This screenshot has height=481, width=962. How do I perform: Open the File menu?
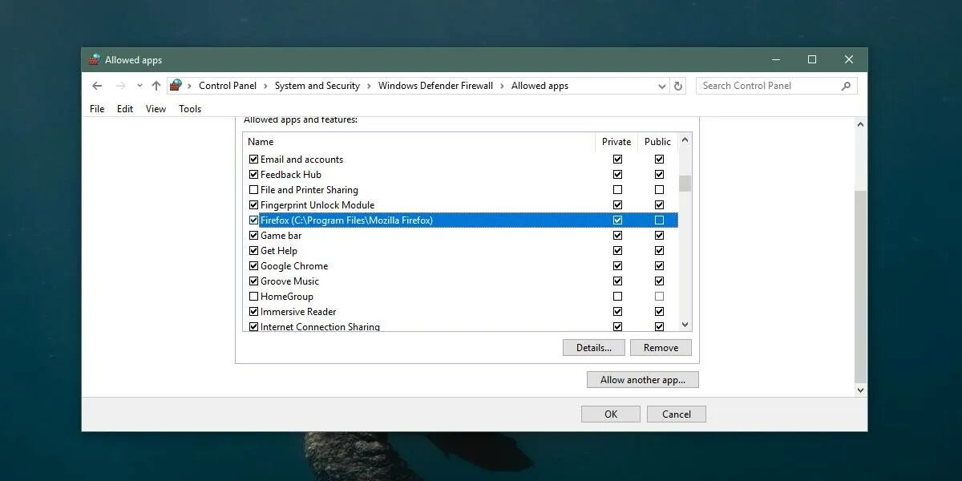click(97, 109)
